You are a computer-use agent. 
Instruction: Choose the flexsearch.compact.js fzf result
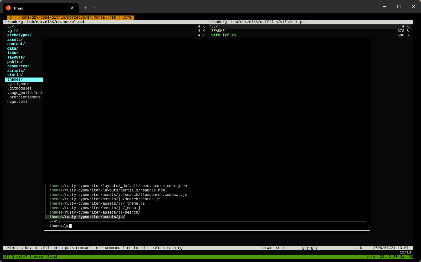pyautogui.click(x=118, y=195)
